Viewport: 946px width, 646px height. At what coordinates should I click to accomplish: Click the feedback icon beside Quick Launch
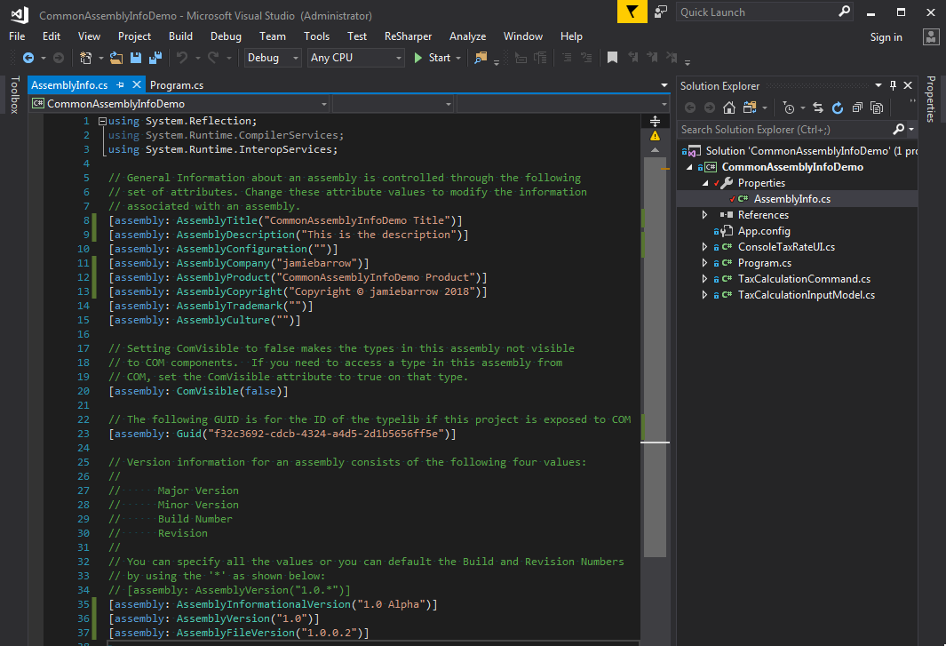661,12
